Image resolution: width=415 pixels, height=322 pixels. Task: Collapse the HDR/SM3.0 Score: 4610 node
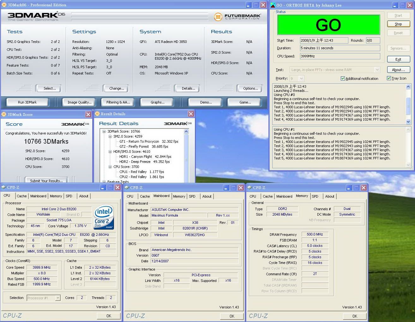click(x=110, y=152)
